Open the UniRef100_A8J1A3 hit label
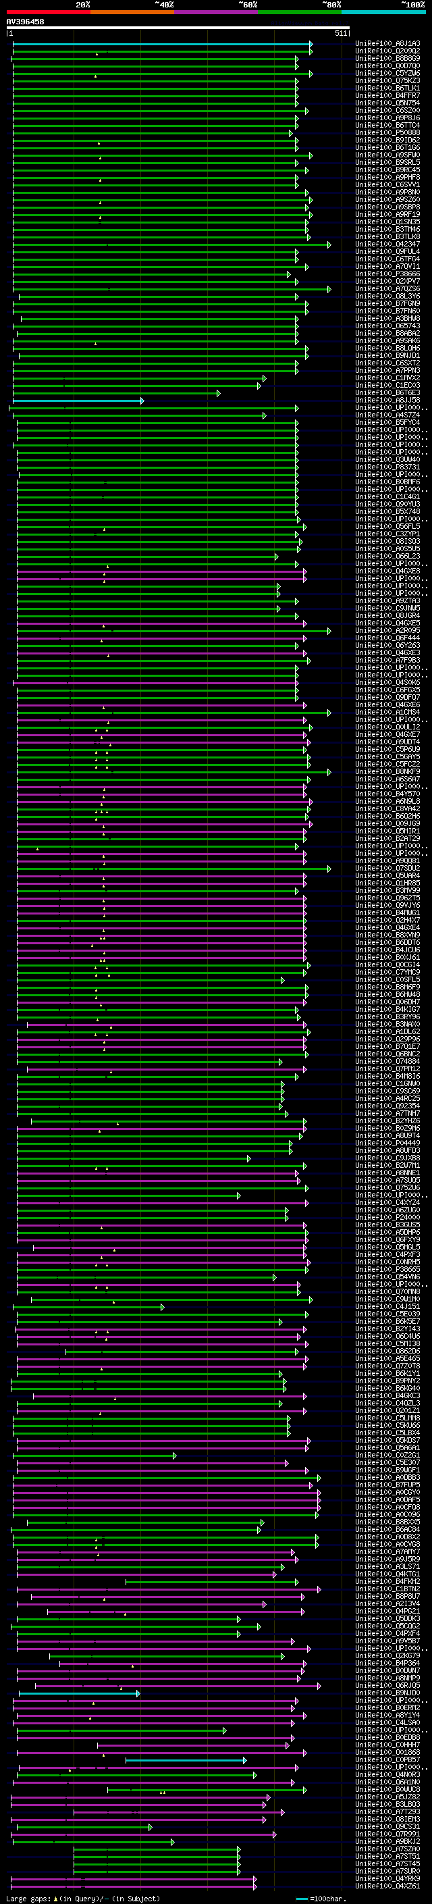The image size is (432, 1904). point(387,44)
